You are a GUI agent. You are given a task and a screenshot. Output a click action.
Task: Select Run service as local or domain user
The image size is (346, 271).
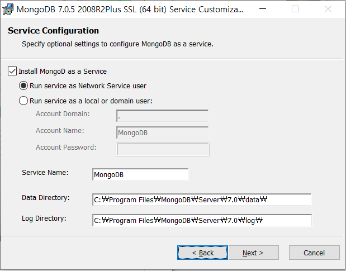(x=23, y=101)
